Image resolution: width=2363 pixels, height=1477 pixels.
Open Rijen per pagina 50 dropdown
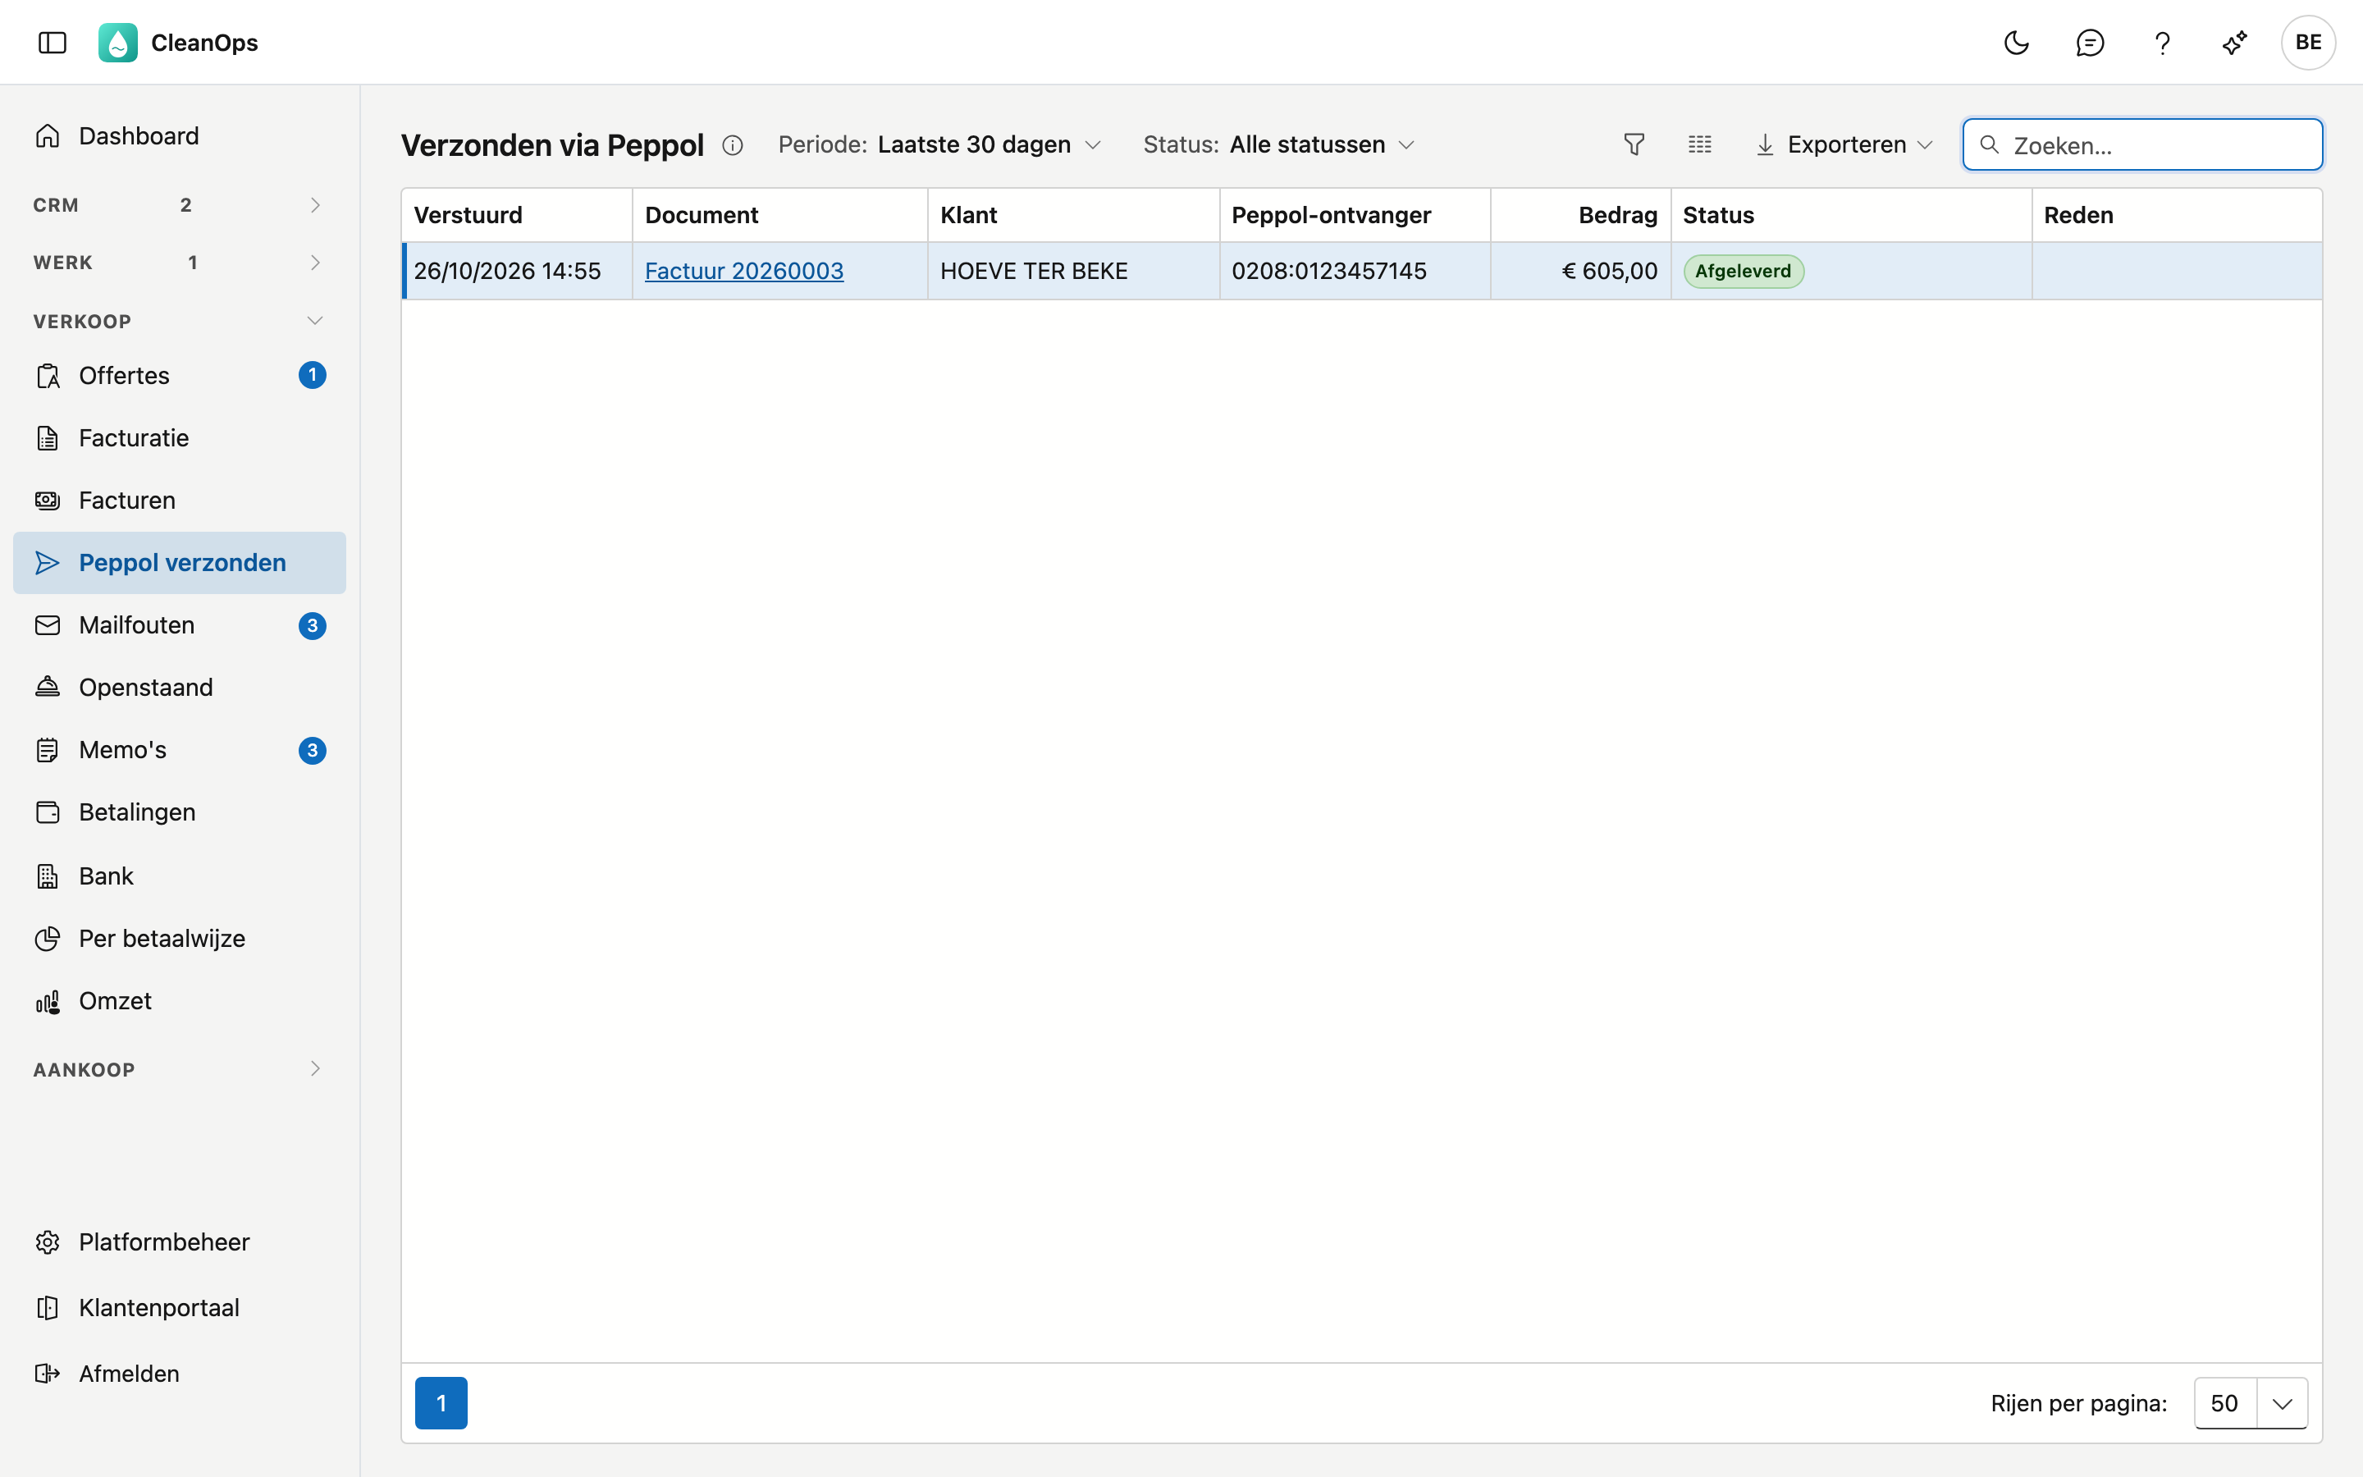2251,1403
